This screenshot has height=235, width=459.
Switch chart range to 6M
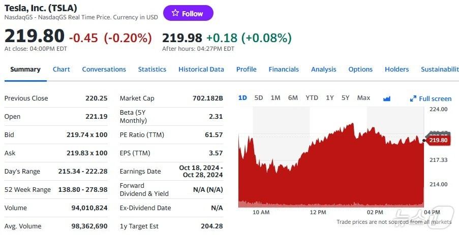pos(293,98)
